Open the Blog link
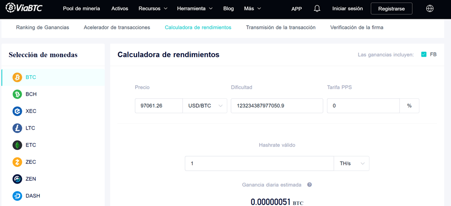Viewport: 451px width, 206px height. pos(228,9)
